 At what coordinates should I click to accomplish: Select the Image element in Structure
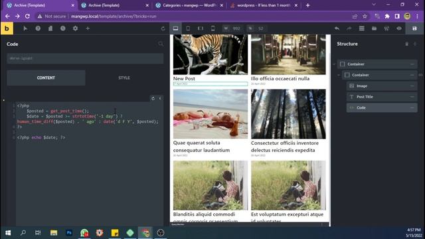[382, 86]
